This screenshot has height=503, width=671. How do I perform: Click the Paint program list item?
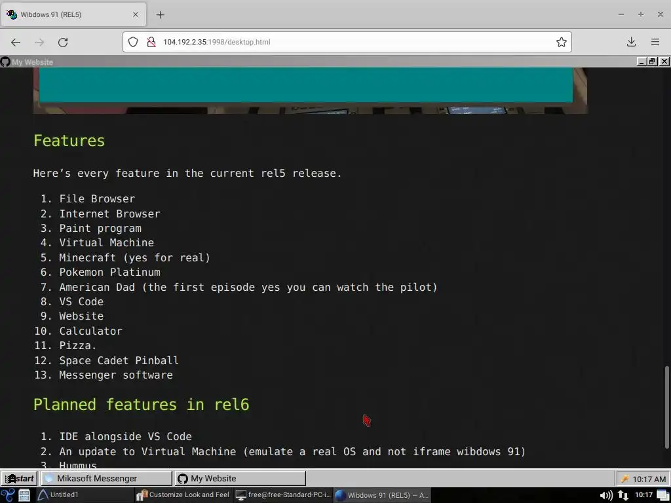point(100,229)
